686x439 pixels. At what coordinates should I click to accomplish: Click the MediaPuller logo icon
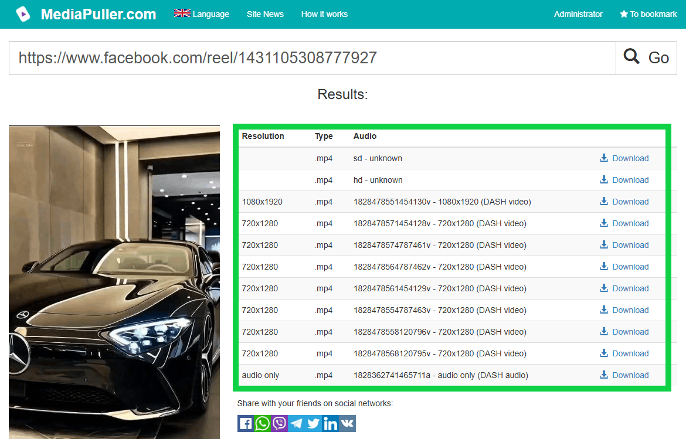[23, 14]
